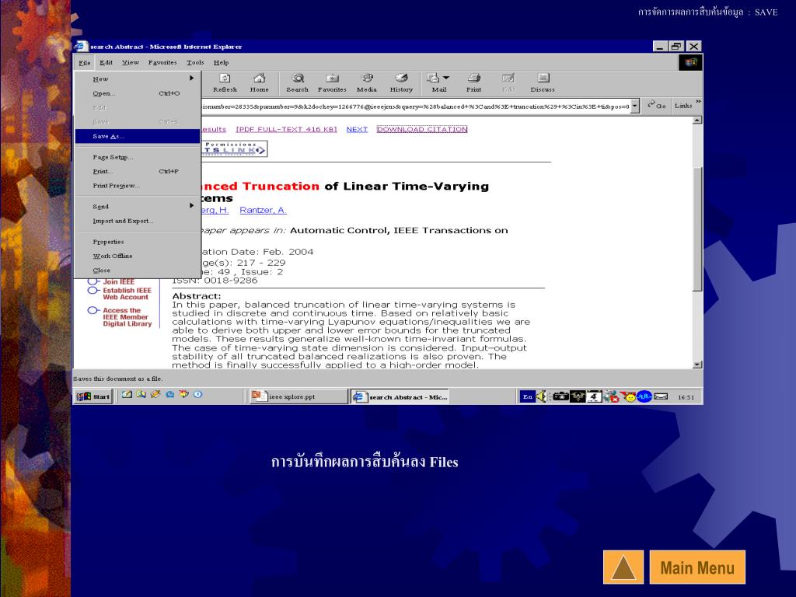
Task: Expand the New submenu
Action: 138,79
